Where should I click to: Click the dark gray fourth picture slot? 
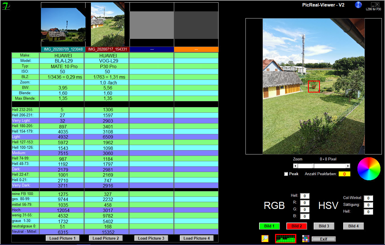[196, 25]
